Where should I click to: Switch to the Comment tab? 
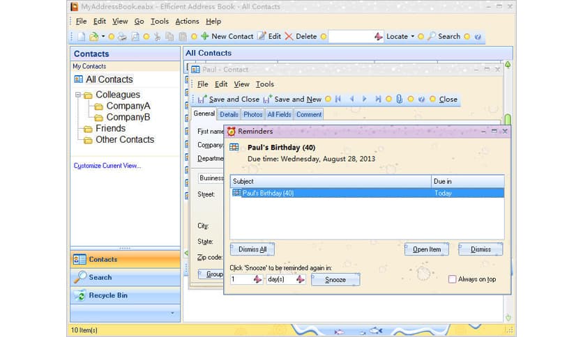tap(309, 114)
